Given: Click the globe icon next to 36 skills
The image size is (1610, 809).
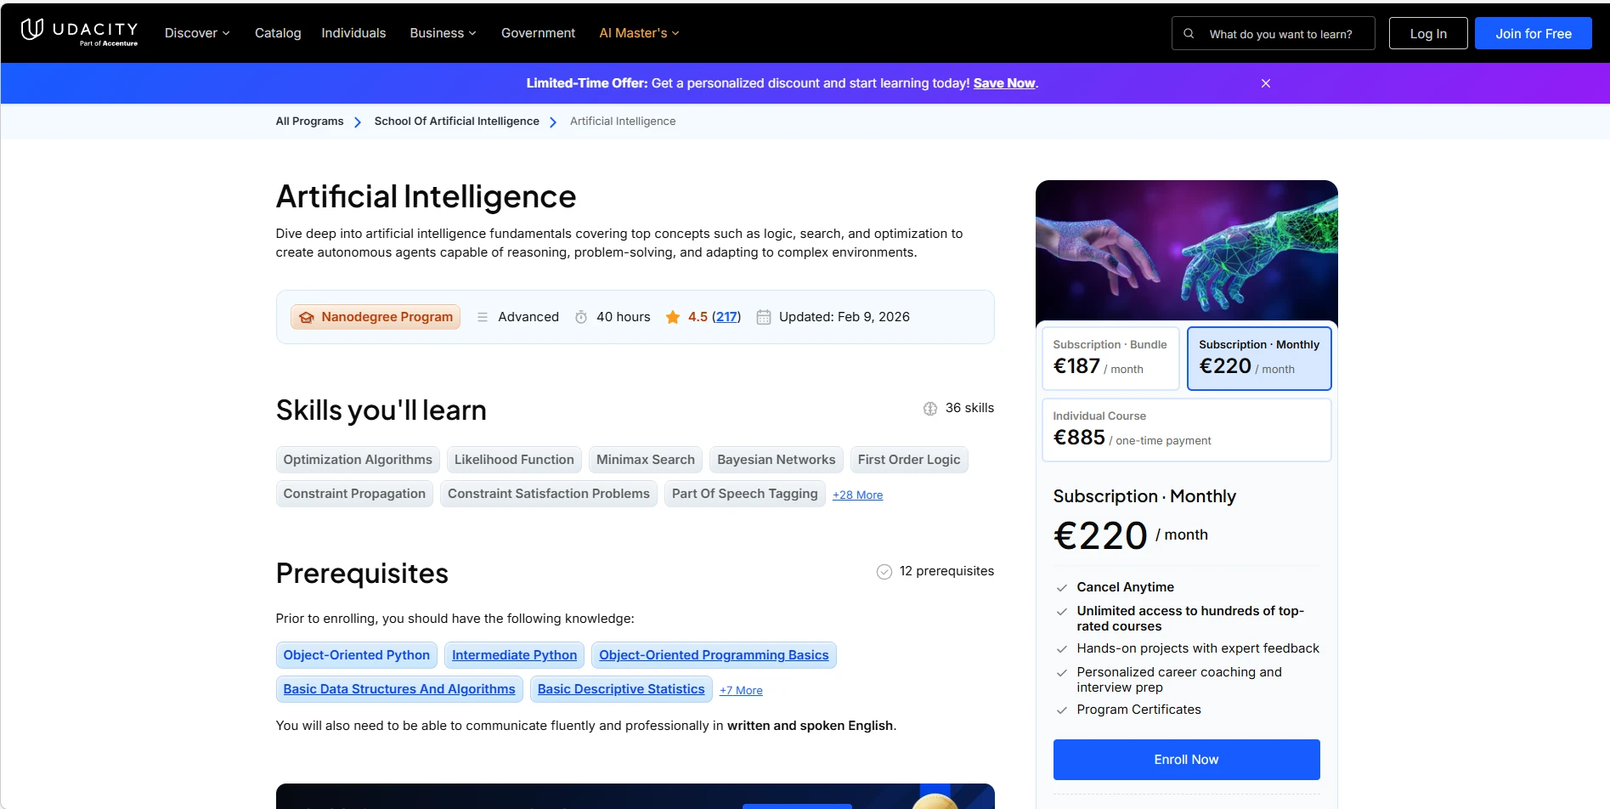Looking at the screenshot, I should point(929,408).
